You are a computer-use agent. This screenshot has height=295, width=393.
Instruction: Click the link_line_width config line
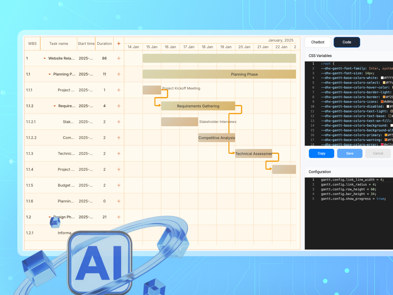(352, 180)
